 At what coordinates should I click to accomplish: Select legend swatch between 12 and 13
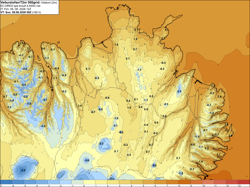click(x=232, y=182)
